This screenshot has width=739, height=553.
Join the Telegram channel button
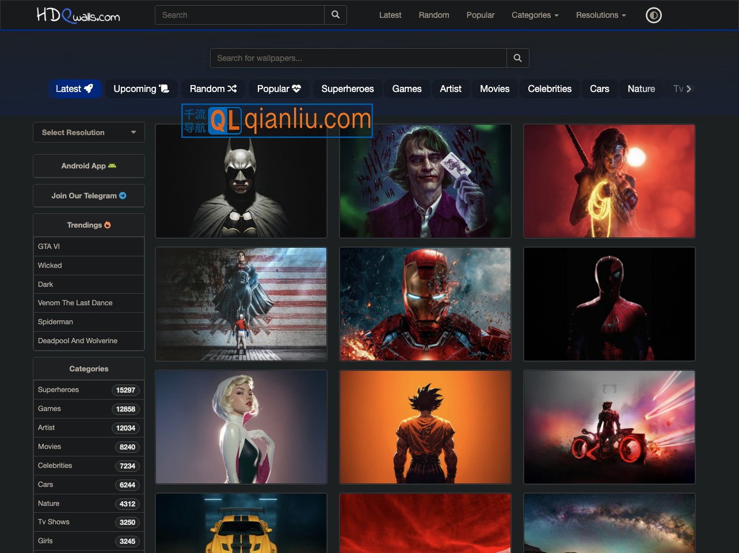click(x=89, y=195)
